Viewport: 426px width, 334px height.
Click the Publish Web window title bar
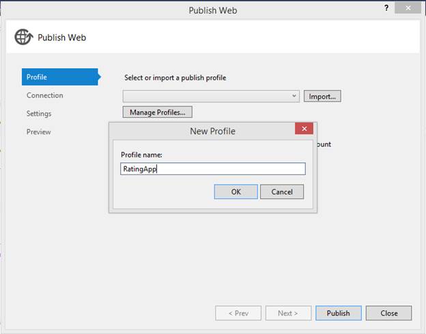[x=212, y=10]
